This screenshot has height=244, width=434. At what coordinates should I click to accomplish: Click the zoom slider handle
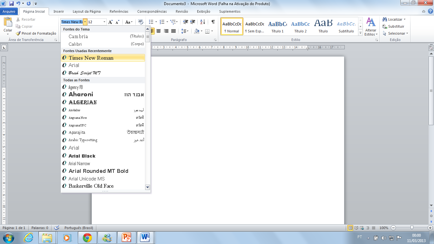point(412,228)
